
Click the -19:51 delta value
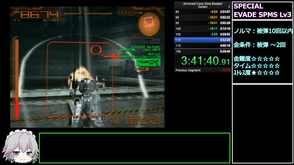[x=213, y=23]
